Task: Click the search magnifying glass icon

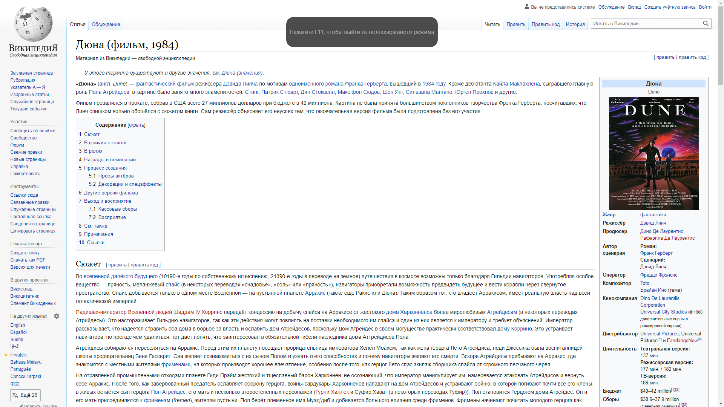Action: (706, 23)
